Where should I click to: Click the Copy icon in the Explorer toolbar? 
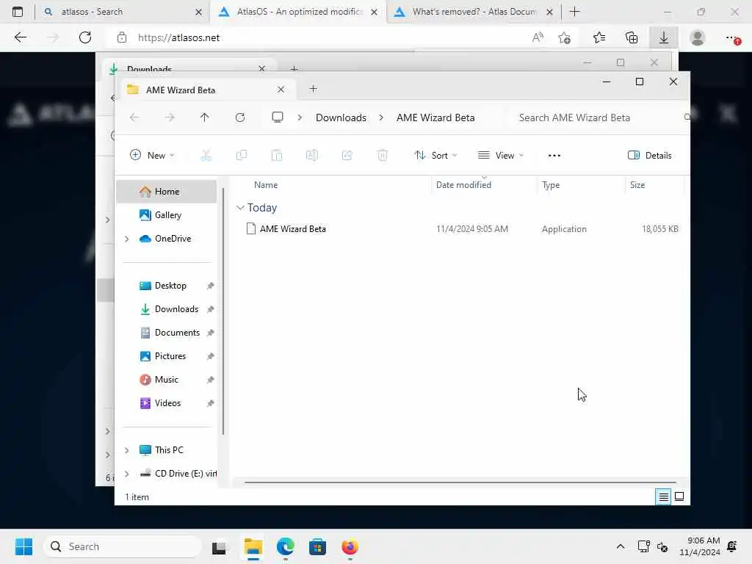pos(242,156)
